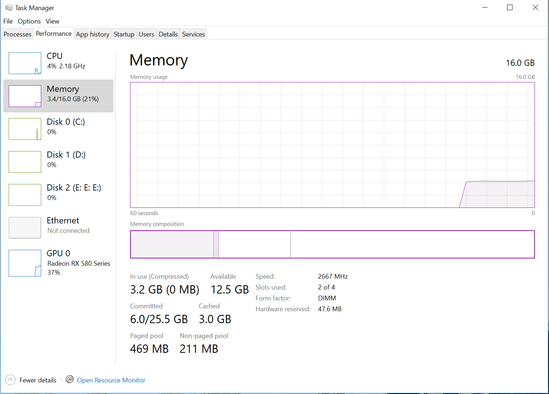Open the View menu
This screenshot has height=394, width=549.
(52, 21)
